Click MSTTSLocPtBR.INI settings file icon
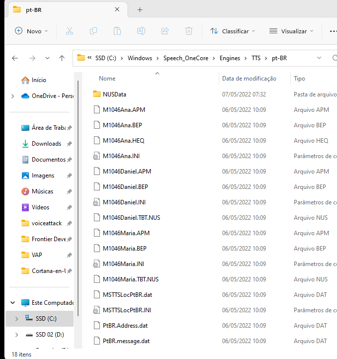This screenshot has width=337, height=359. point(96,310)
